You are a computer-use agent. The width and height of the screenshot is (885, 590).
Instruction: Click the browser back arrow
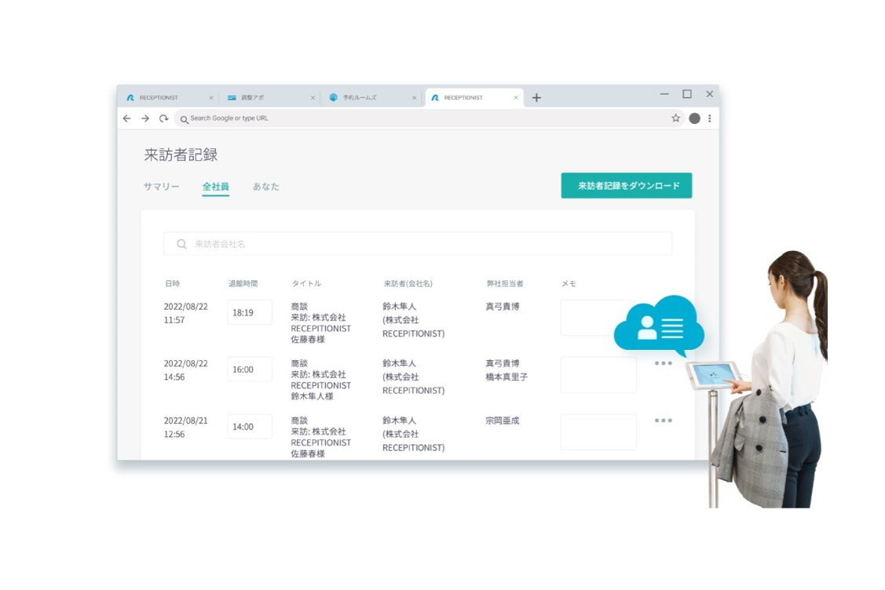pos(127,118)
